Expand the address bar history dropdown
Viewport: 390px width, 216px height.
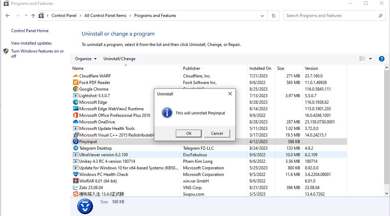coord(262,16)
